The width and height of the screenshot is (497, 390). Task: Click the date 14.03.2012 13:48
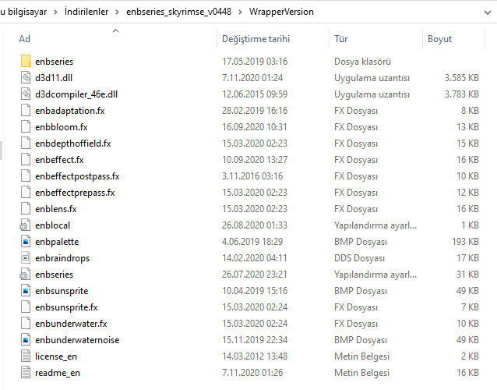(x=255, y=356)
